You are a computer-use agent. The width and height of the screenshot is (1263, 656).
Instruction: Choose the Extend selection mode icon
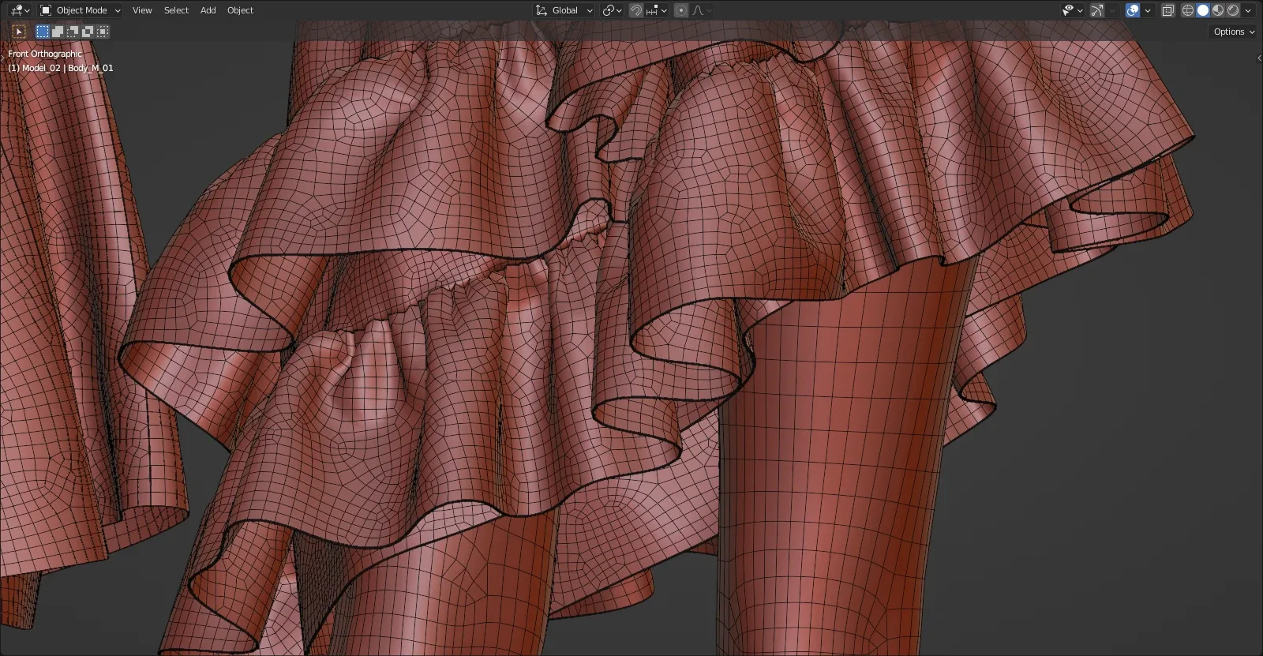click(58, 32)
